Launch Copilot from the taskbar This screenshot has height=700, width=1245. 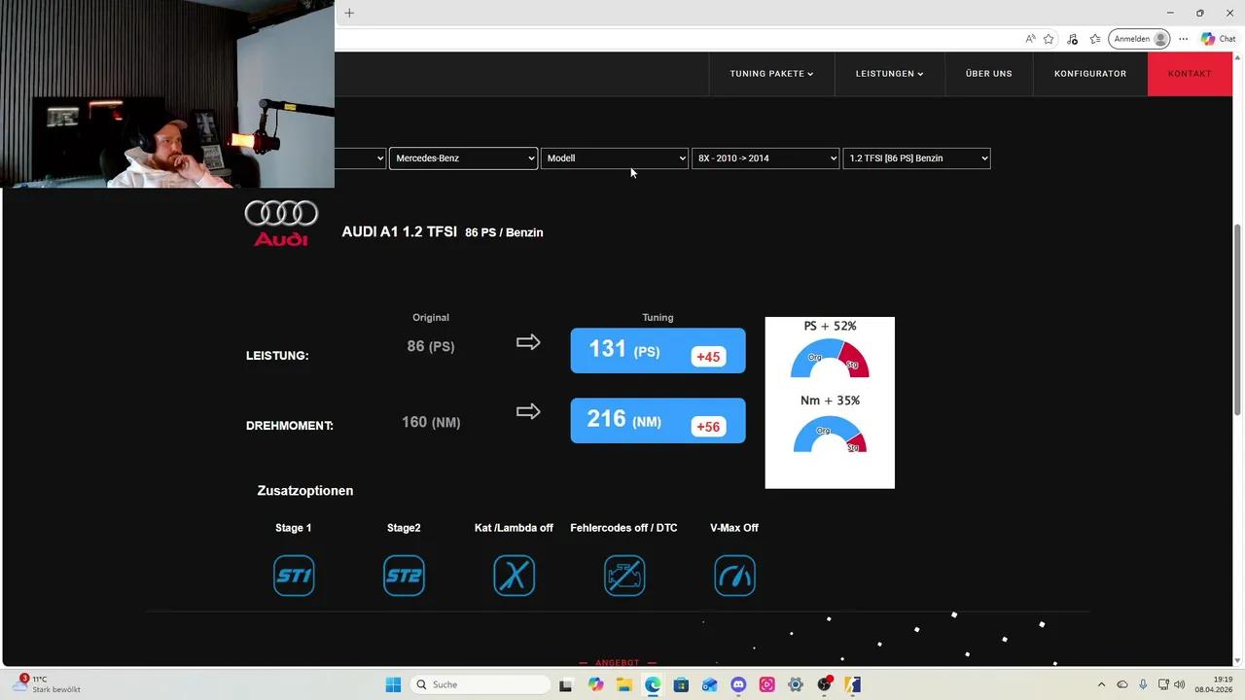595,684
